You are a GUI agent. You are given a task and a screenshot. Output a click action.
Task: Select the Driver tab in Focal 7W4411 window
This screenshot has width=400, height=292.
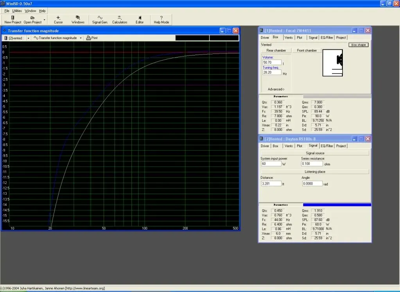point(265,37)
